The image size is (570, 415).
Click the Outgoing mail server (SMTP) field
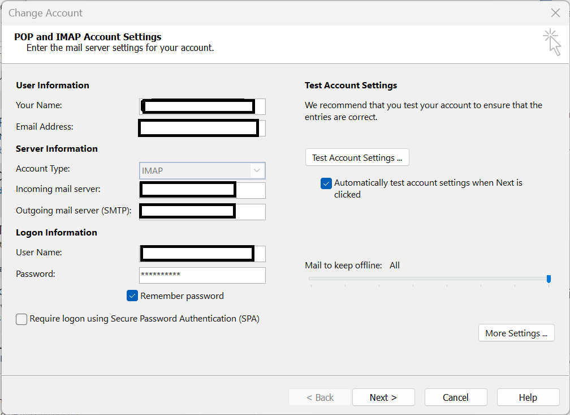(202, 211)
